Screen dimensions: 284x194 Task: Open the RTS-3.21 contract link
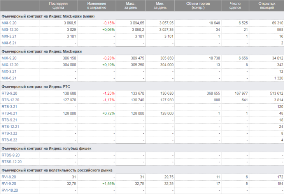[x=9, y=107]
